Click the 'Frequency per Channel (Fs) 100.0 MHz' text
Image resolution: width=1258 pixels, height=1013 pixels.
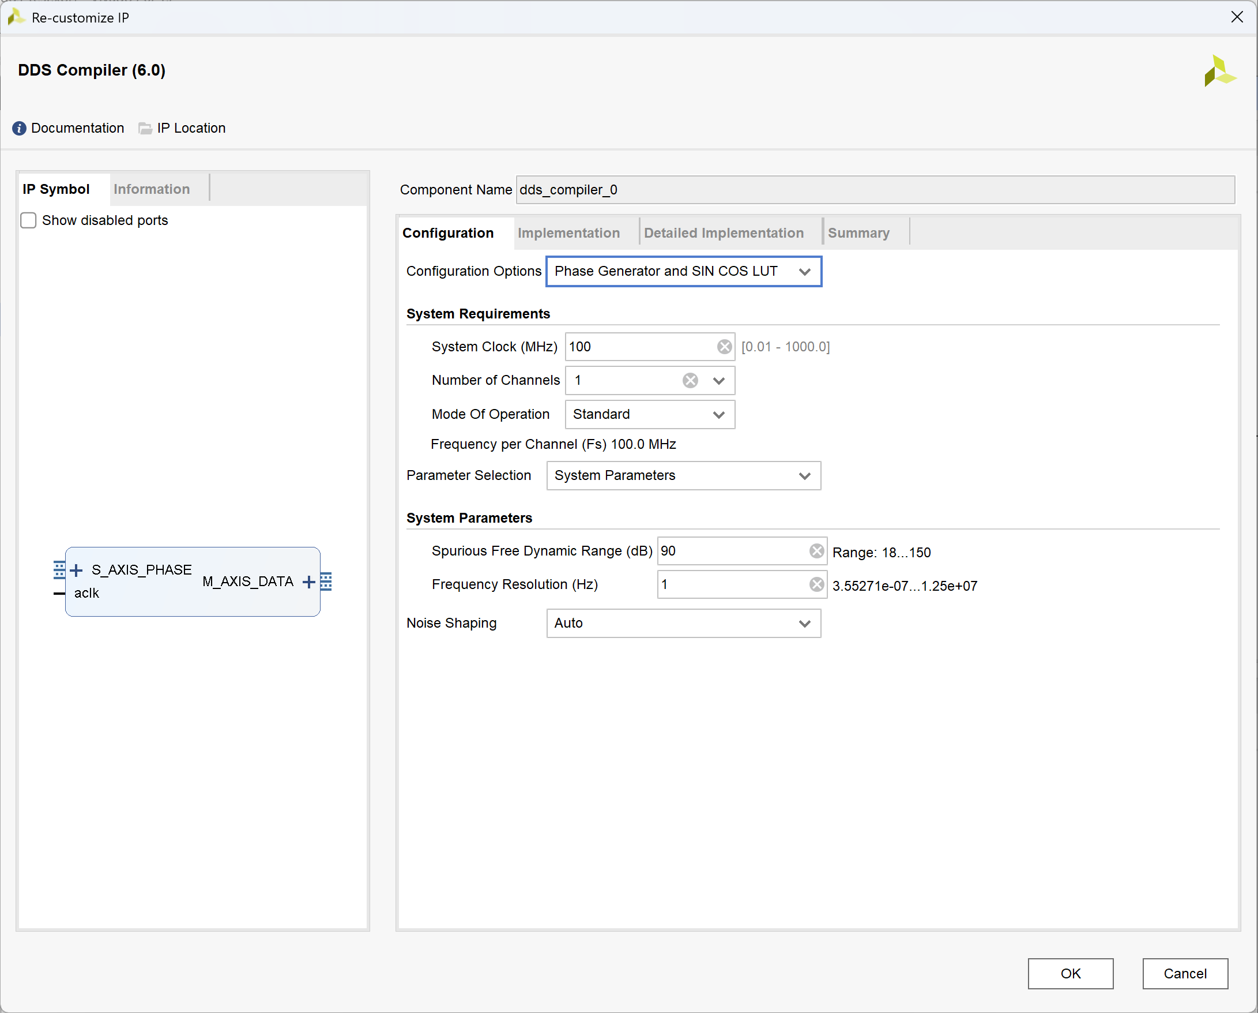click(553, 445)
